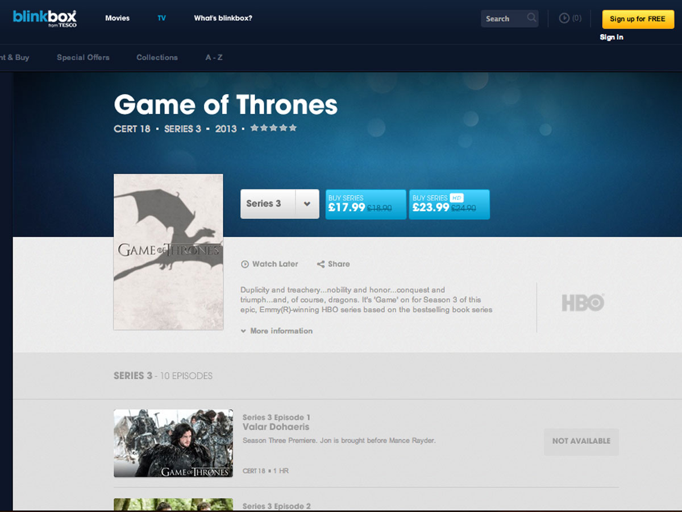Buy HD series for £23.99
Screen dimensions: 682x512
point(449,204)
